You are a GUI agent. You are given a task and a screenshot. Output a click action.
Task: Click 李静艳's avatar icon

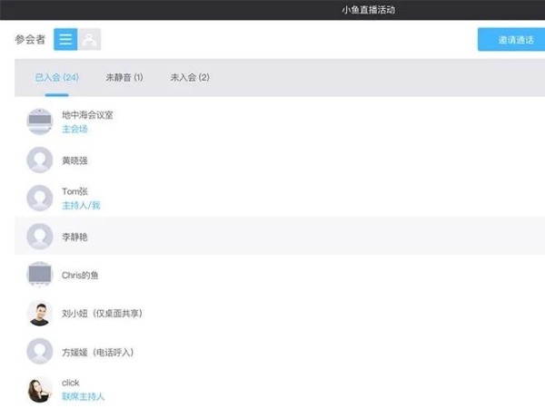click(40, 237)
